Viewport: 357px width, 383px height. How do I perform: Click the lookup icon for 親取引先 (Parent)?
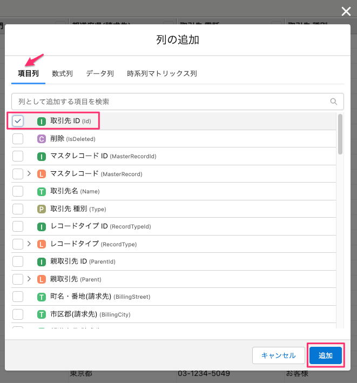(x=42, y=279)
